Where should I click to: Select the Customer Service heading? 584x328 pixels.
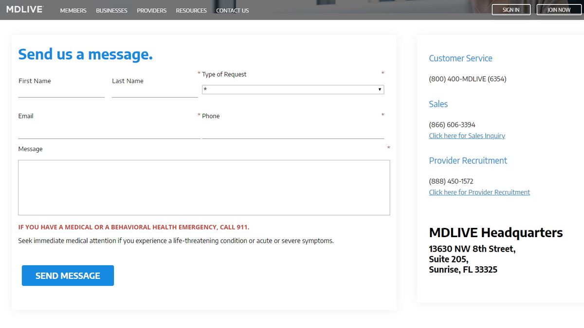point(460,58)
